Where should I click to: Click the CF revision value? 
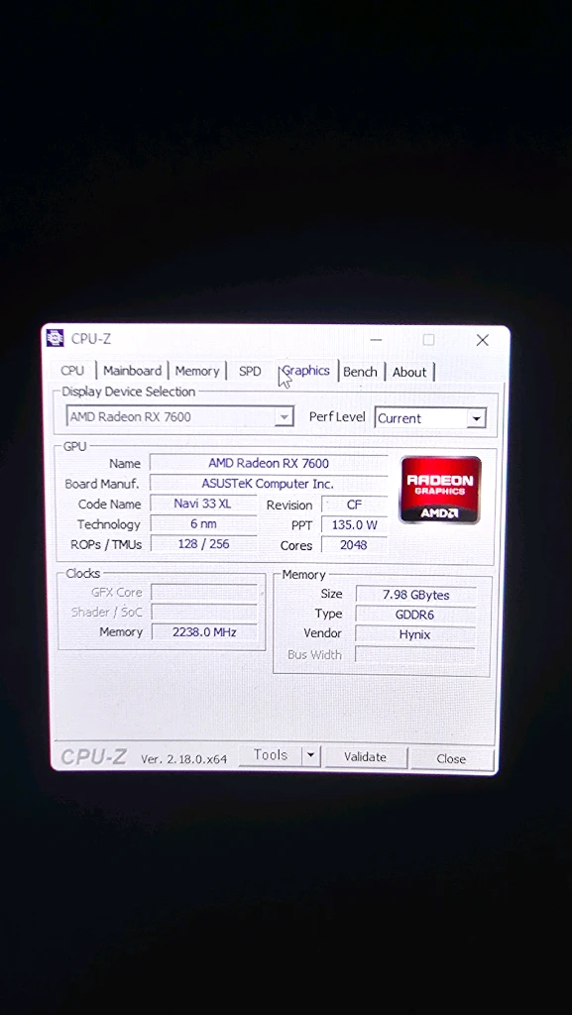(x=354, y=505)
